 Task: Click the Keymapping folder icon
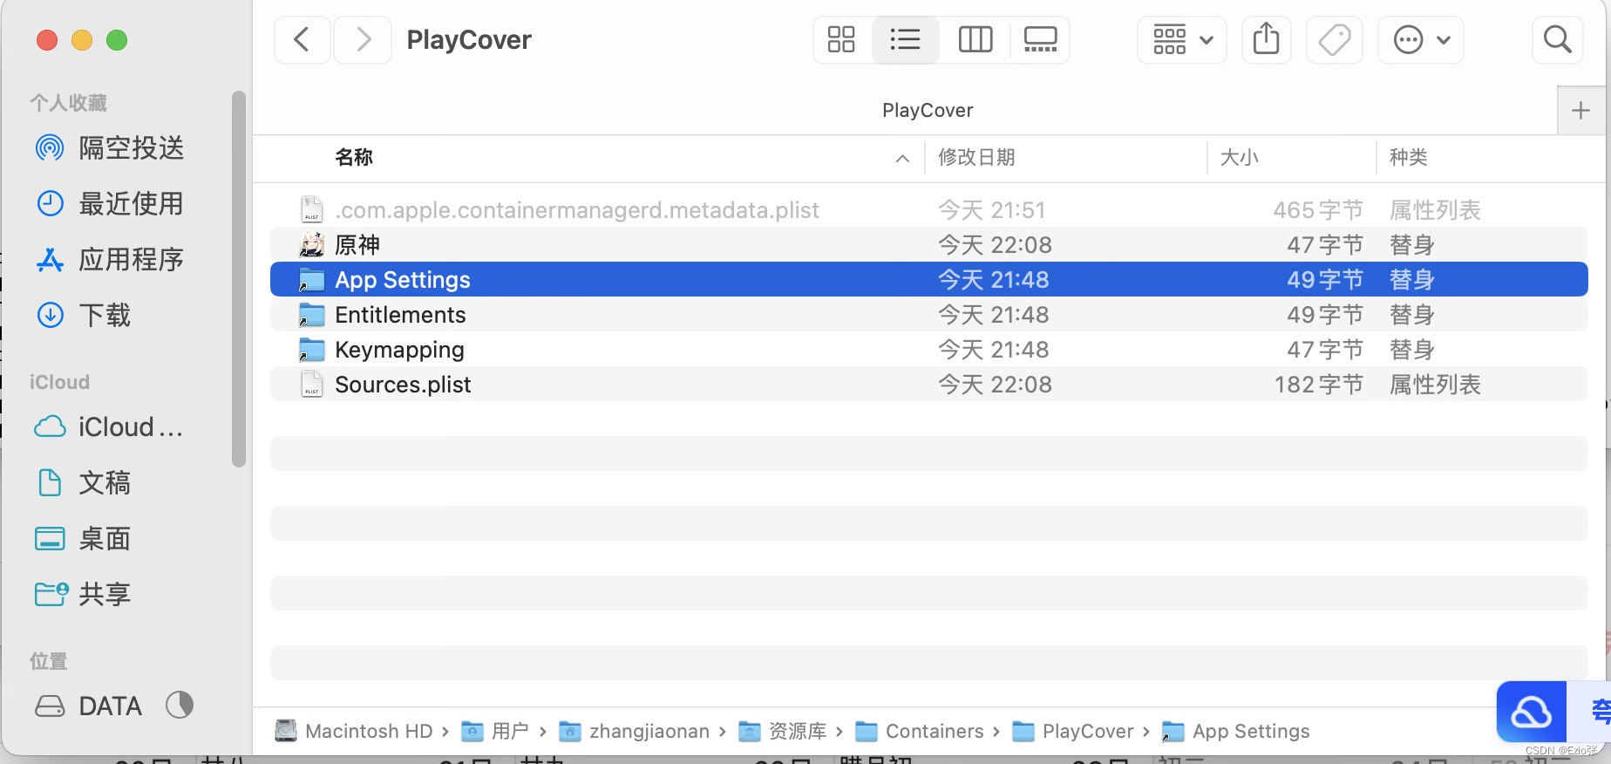coord(311,350)
